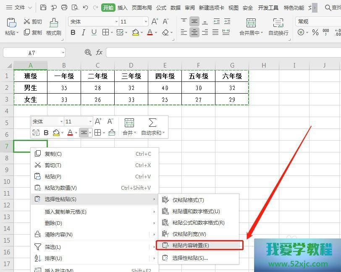Click the percent style icon in ribbon
The image size is (341, 272).
coord(315,32)
